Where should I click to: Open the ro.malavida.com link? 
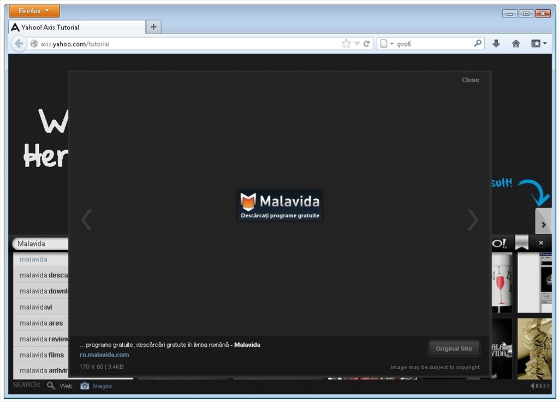(x=104, y=354)
